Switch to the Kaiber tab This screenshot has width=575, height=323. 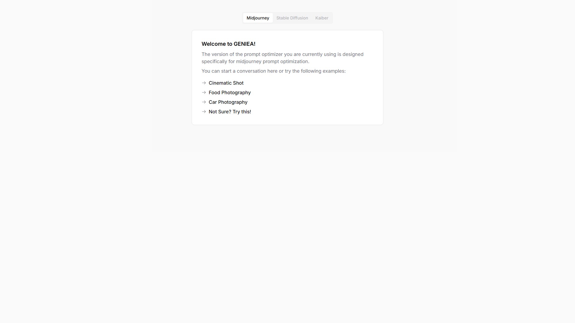[x=322, y=18]
